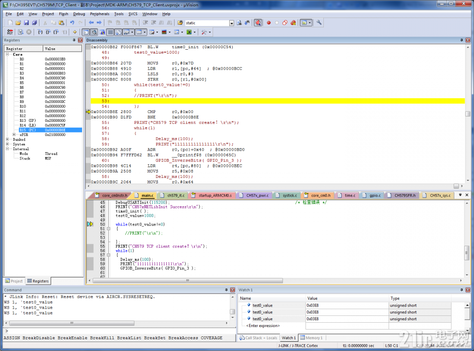474x351 pixels.
Task: Click Show Next Statement yellow arrow icon
Action: click(75, 32)
